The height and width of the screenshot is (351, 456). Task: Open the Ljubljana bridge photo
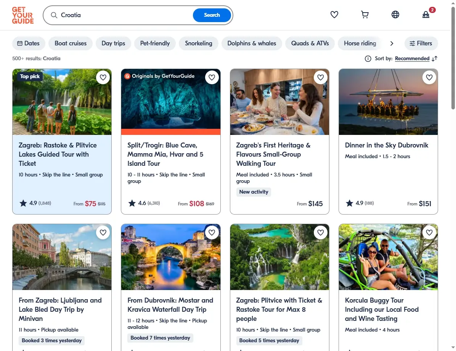[x=62, y=257]
